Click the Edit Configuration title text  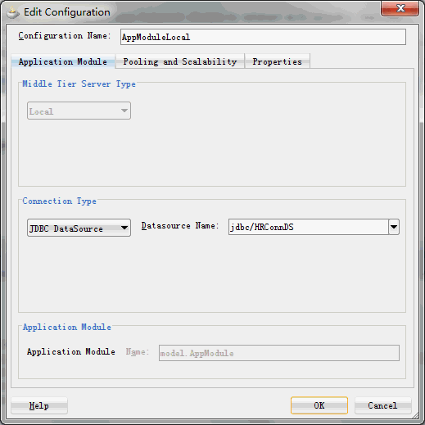point(67,12)
